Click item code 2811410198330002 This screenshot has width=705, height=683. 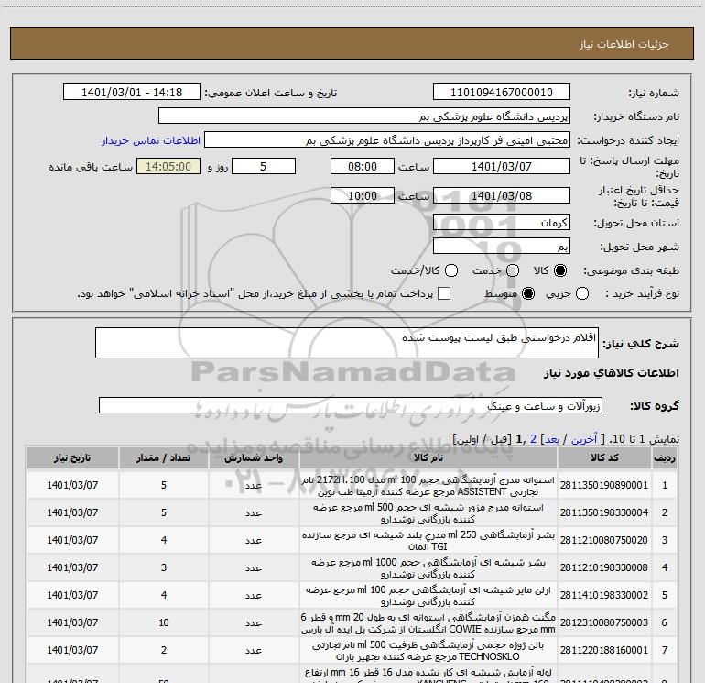click(x=604, y=595)
